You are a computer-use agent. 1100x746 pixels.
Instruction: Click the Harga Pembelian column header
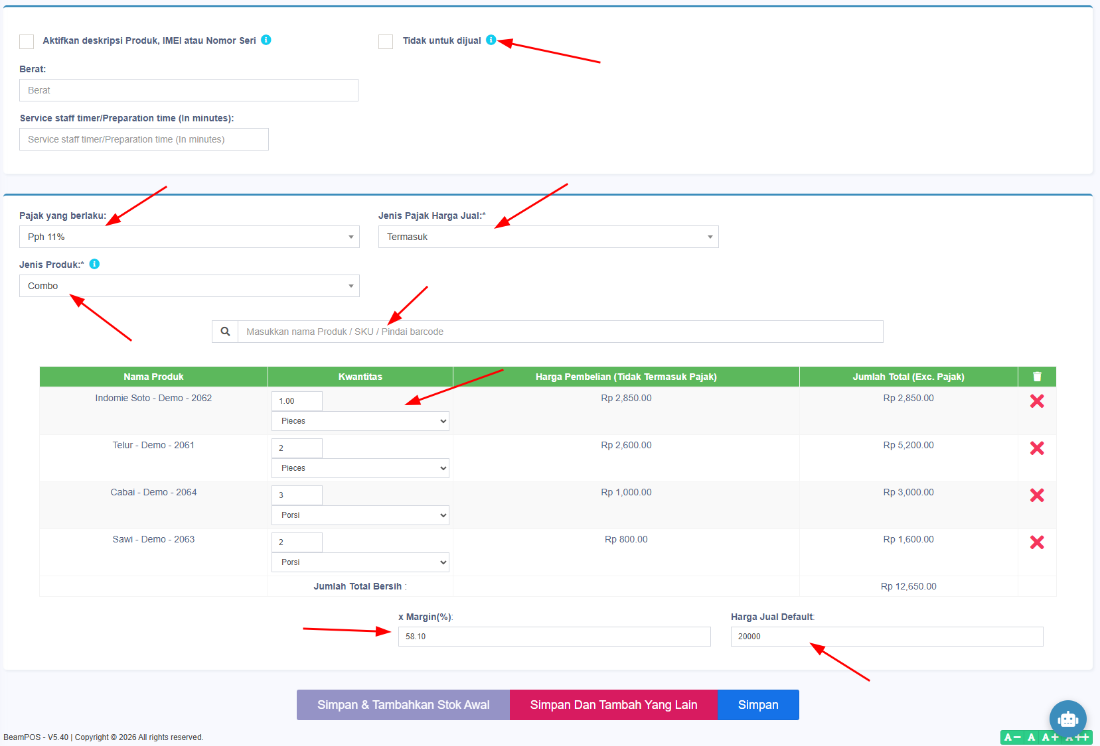pos(626,377)
